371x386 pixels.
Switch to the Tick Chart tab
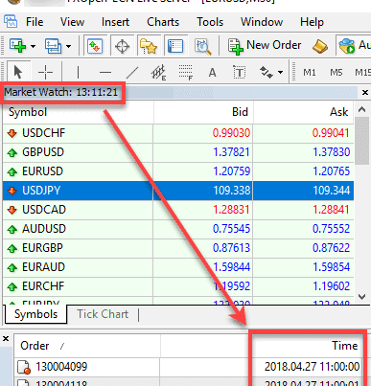point(103,314)
